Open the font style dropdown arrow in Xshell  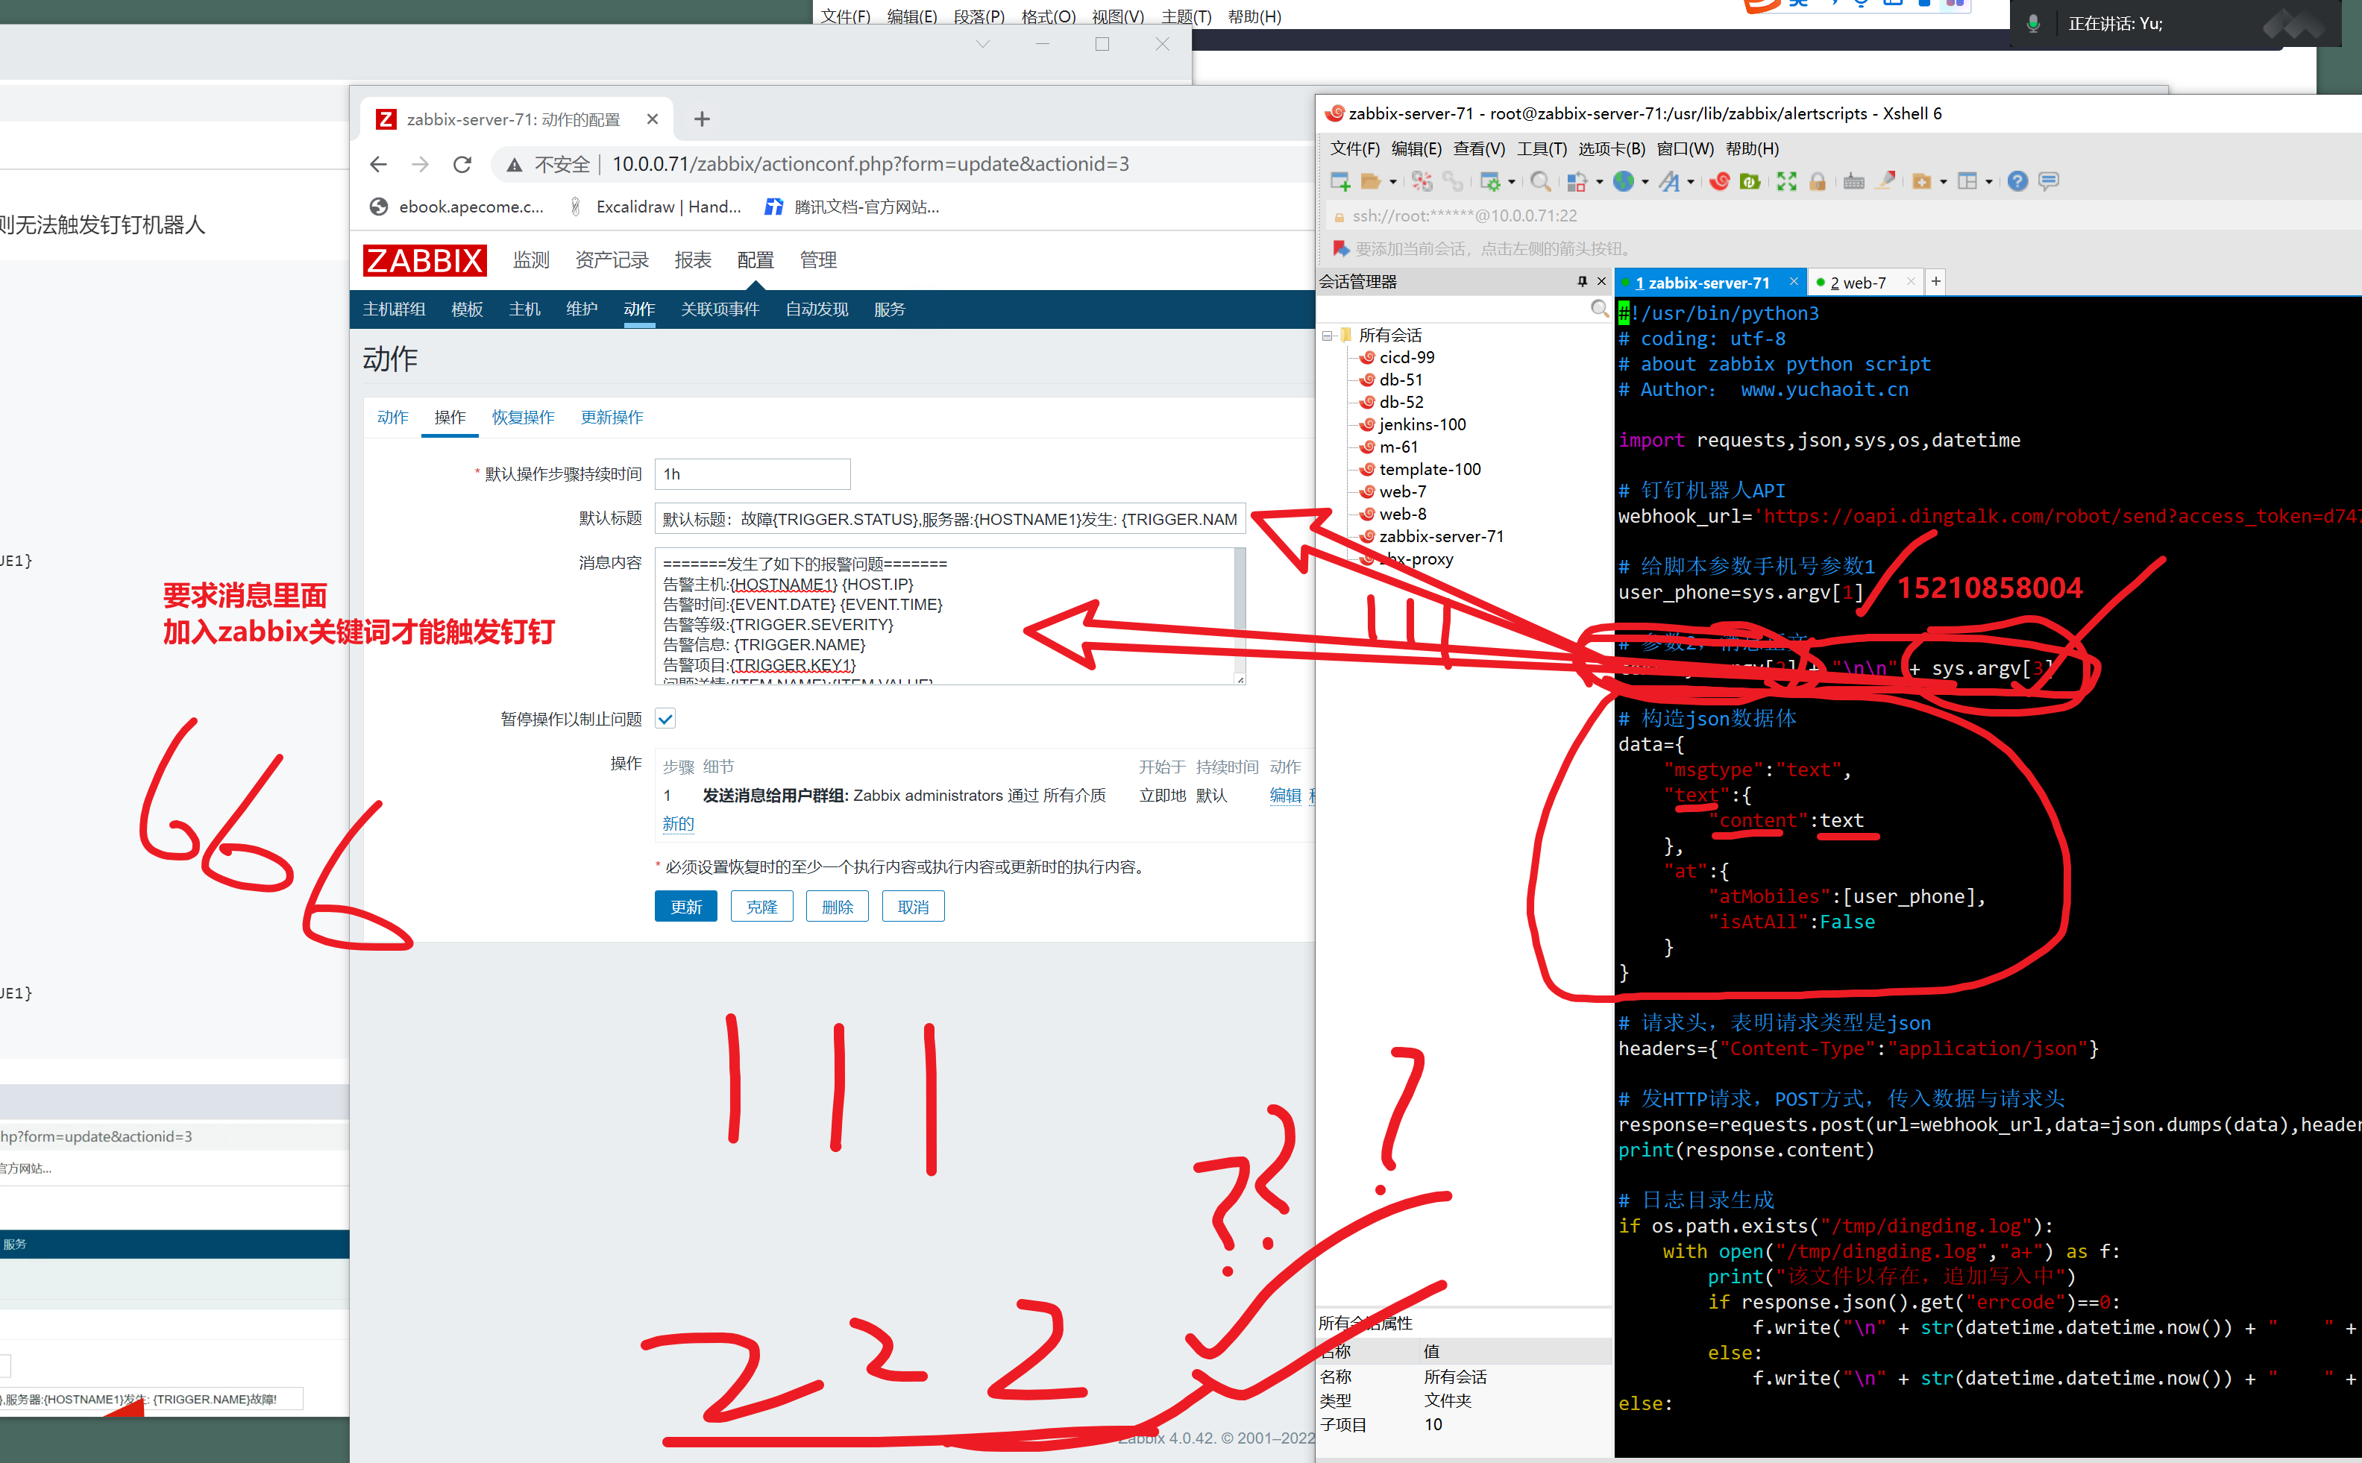pos(1691,182)
